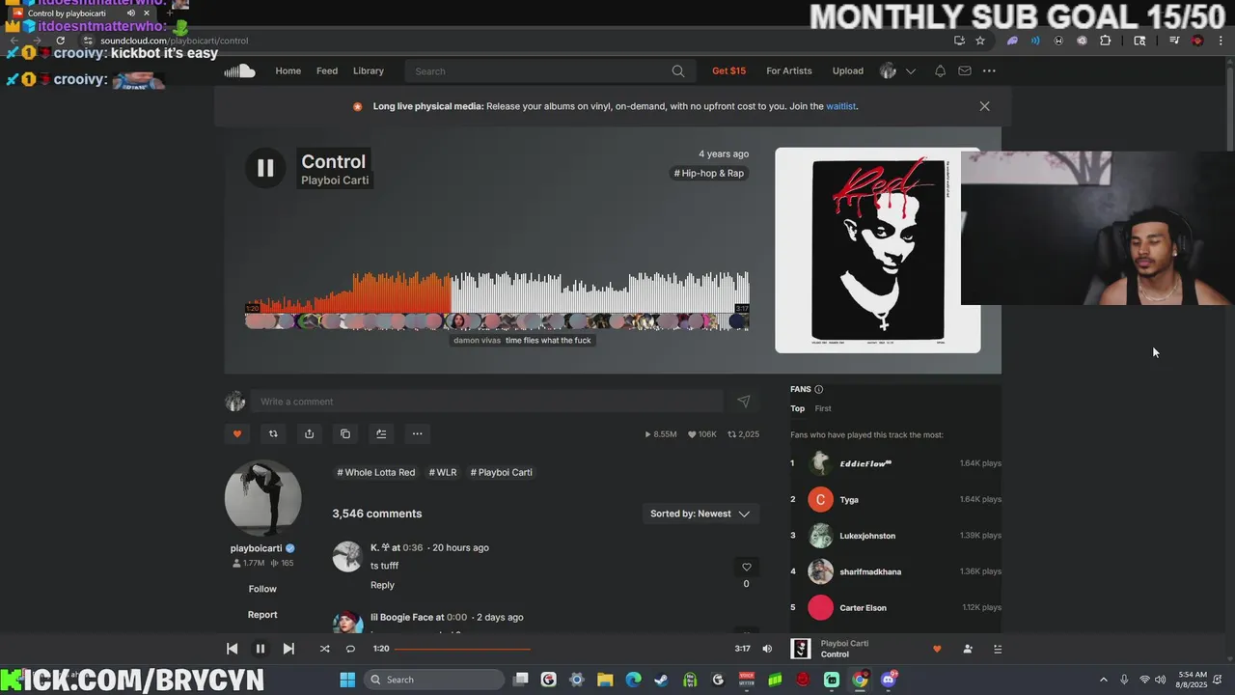This screenshot has width=1235, height=695.
Task: Open the playboicarti profile picture
Action: (262, 498)
